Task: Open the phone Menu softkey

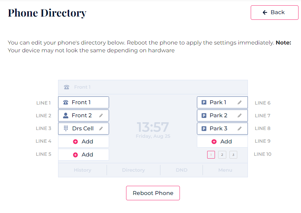Action: pos(225,170)
